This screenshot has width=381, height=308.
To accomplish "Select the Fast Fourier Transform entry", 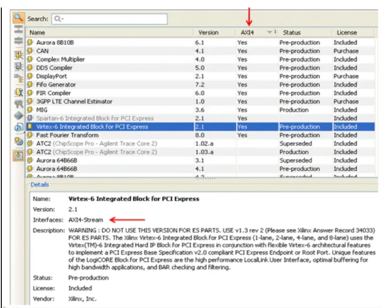I will tap(201, 135).
